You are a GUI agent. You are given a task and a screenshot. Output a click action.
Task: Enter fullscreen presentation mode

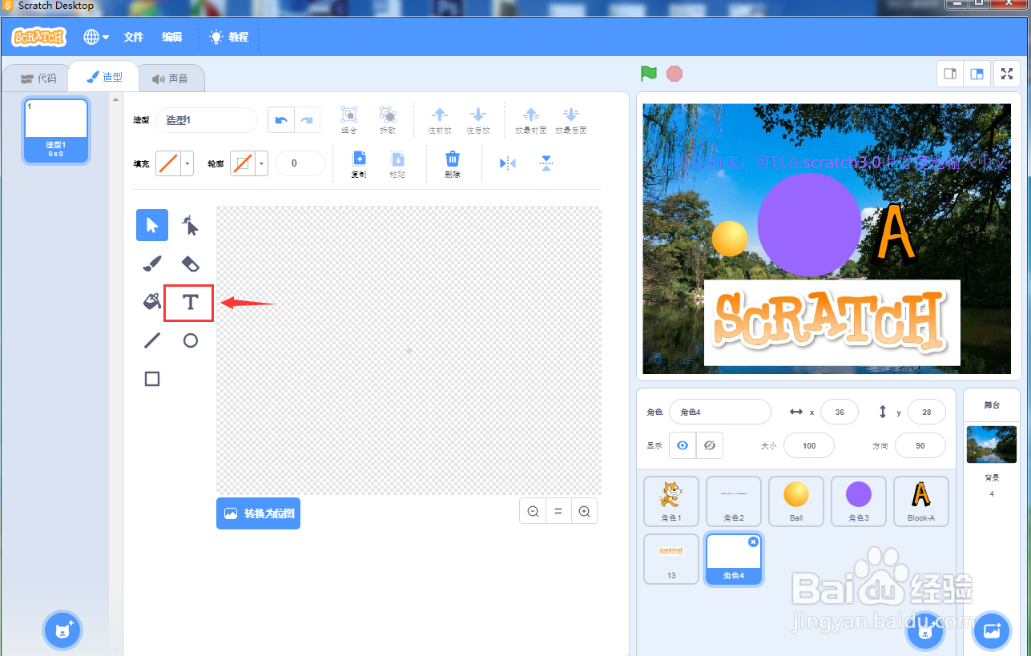pos(1006,73)
